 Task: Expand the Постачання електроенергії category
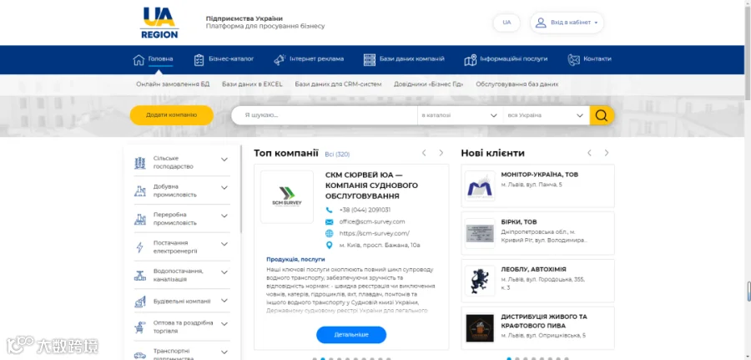click(x=224, y=244)
